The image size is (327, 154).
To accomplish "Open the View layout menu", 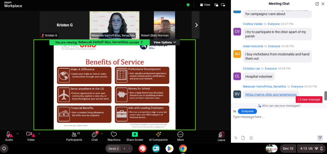I will [205, 5].
